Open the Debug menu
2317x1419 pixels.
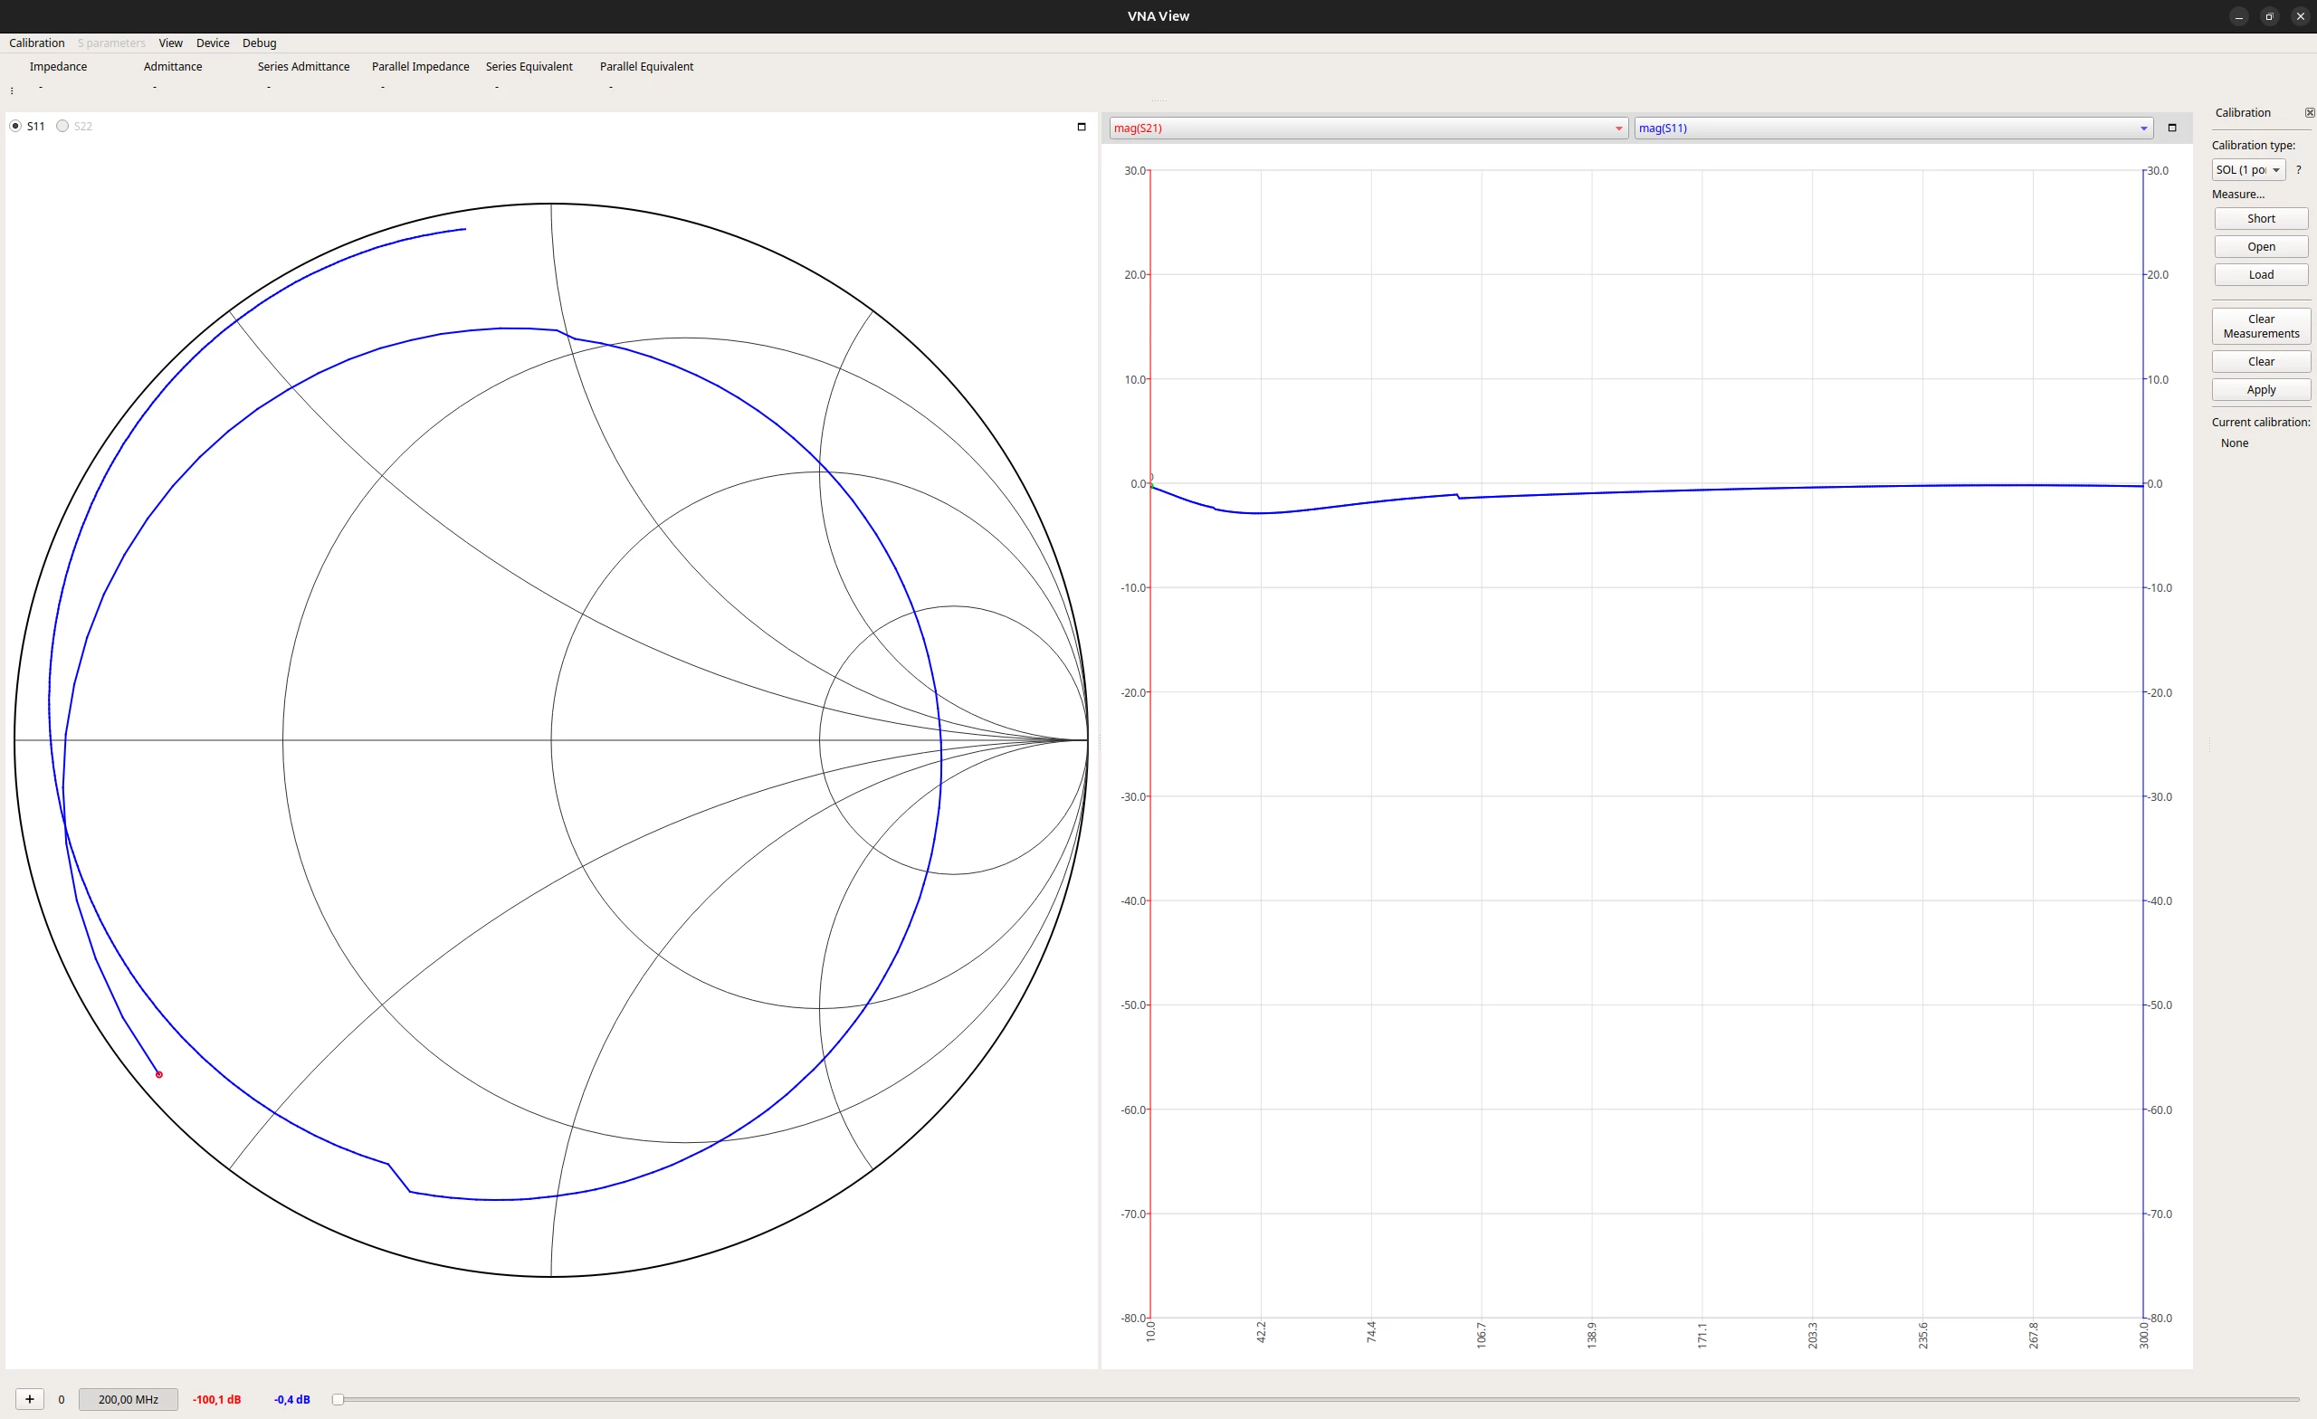(x=260, y=43)
